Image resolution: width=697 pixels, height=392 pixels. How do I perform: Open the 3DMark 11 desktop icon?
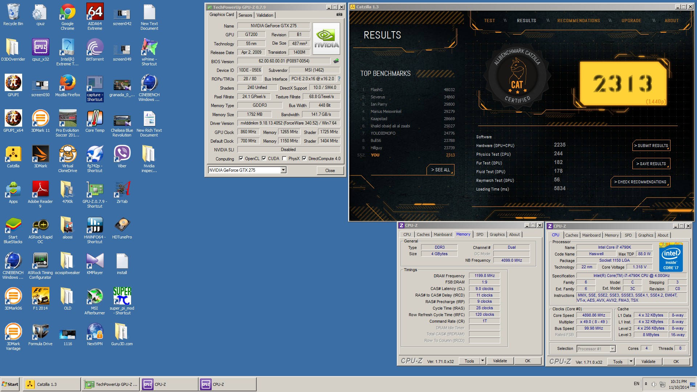pyautogui.click(x=40, y=121)
